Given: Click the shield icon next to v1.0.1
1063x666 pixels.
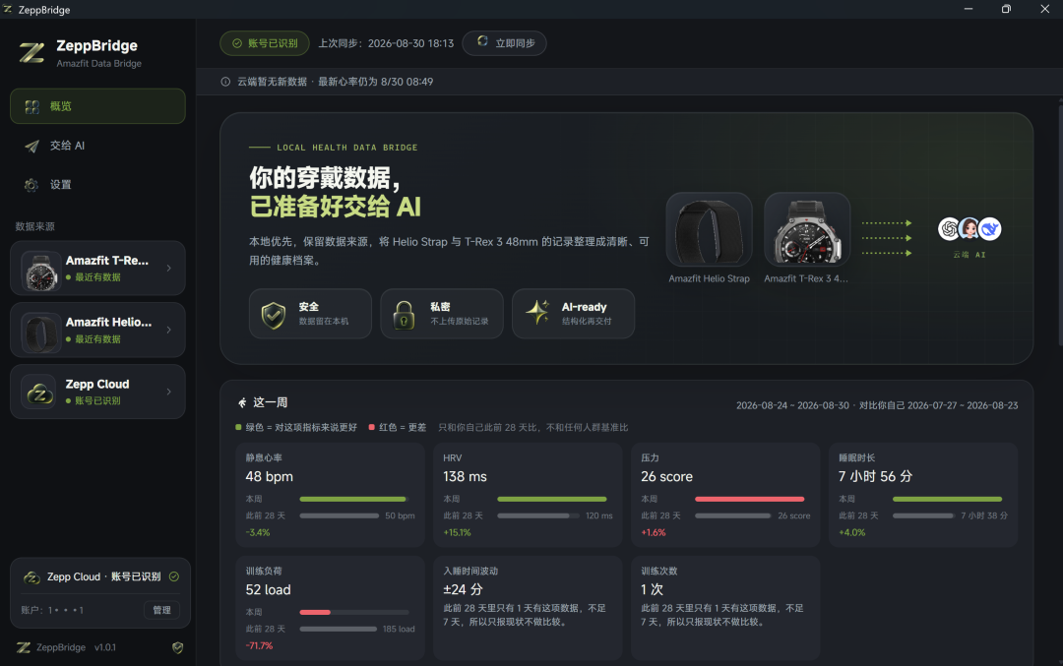Looking at the screenshot, I should [177, 647].
